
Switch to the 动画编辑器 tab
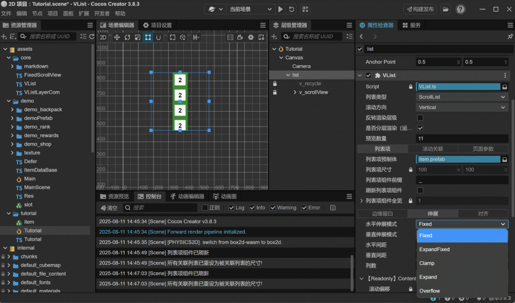coord(187,197)
